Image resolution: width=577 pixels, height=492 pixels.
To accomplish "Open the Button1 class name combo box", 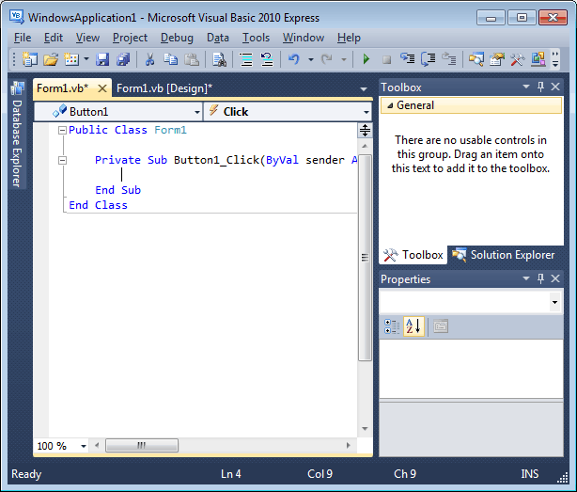I will [118, 112].
